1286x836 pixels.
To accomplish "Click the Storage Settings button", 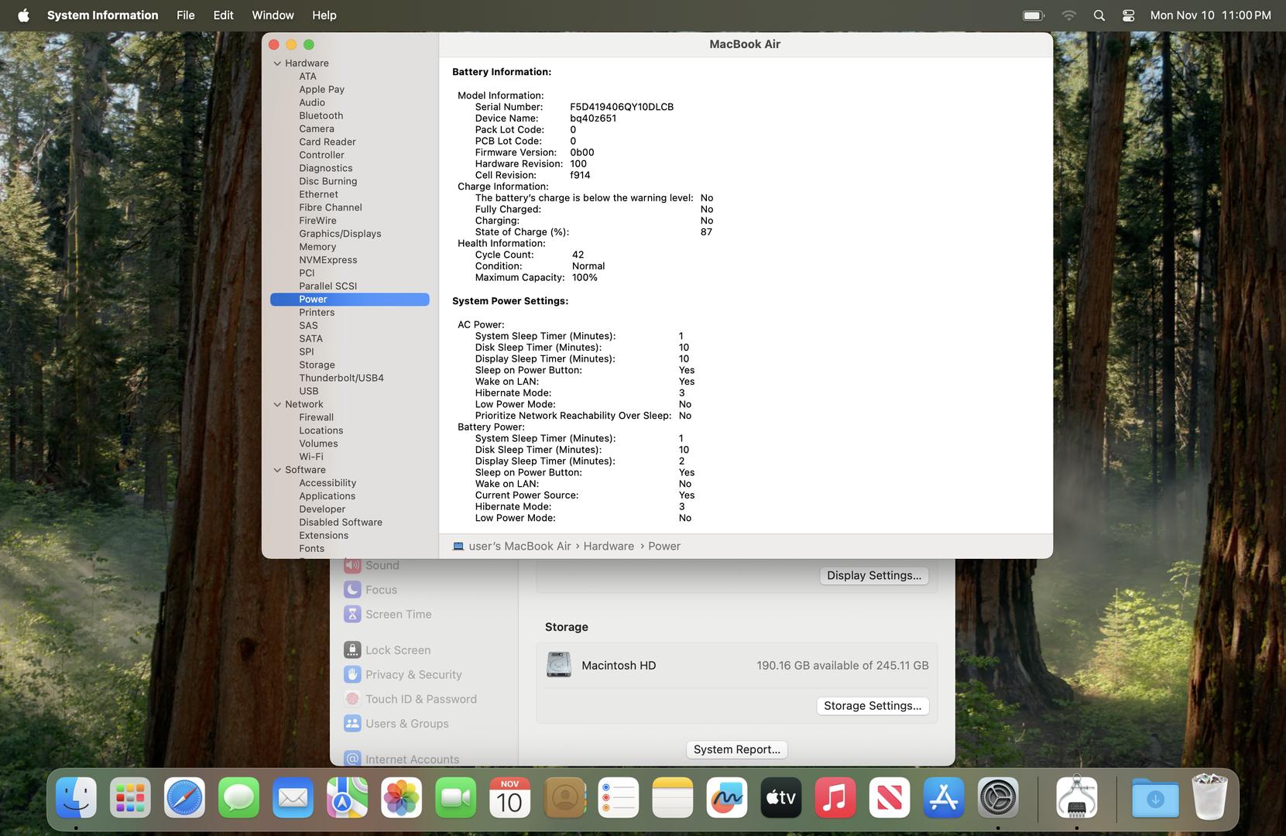I will [872, 706].
